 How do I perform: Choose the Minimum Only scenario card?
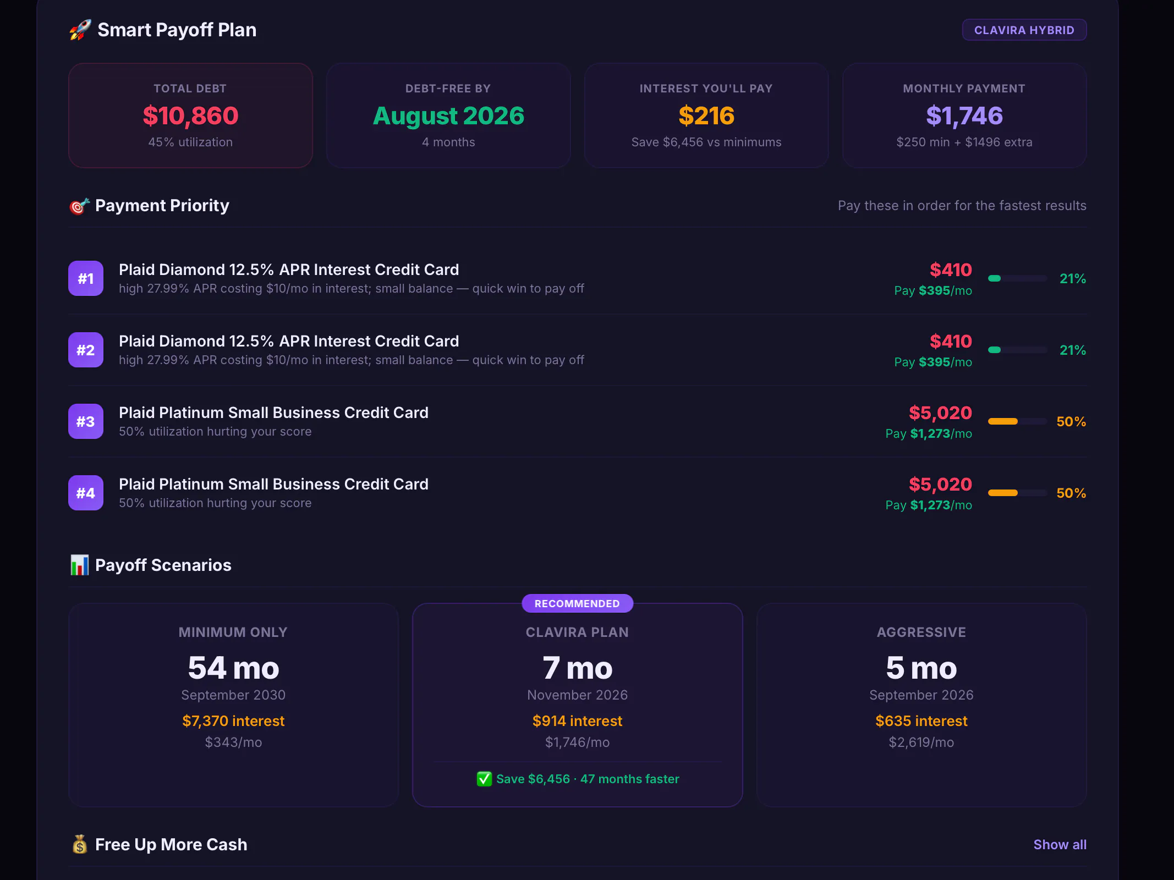233,705
